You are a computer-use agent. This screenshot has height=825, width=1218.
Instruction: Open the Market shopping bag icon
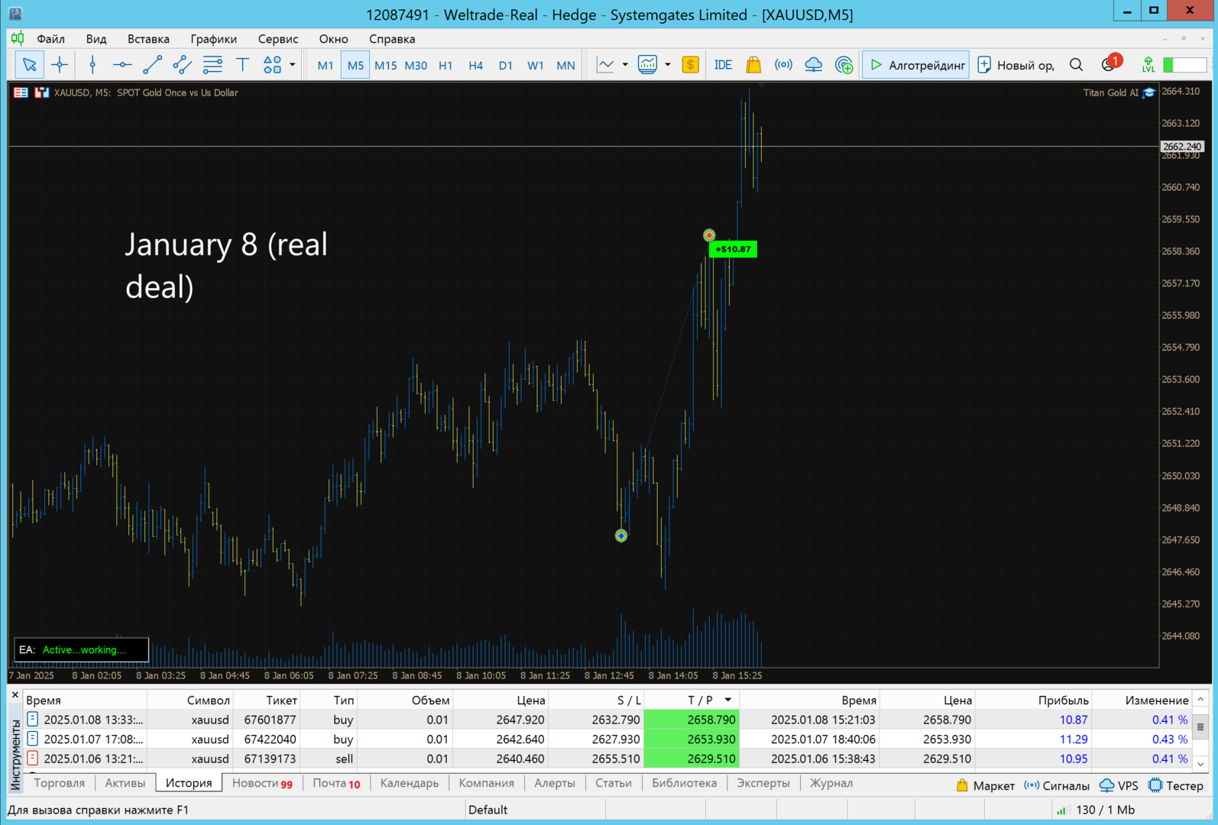pyautogui.click(x=753, y=65)
